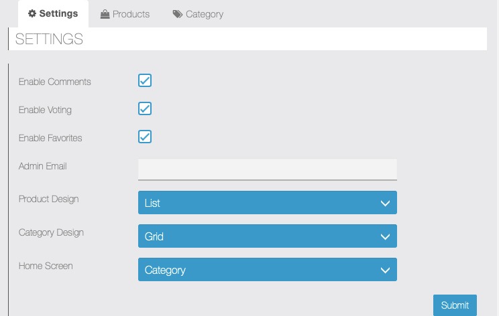Click the chevron arrow on Home Screen
Screen dimensions: 499x316
[x=385, y=270]
